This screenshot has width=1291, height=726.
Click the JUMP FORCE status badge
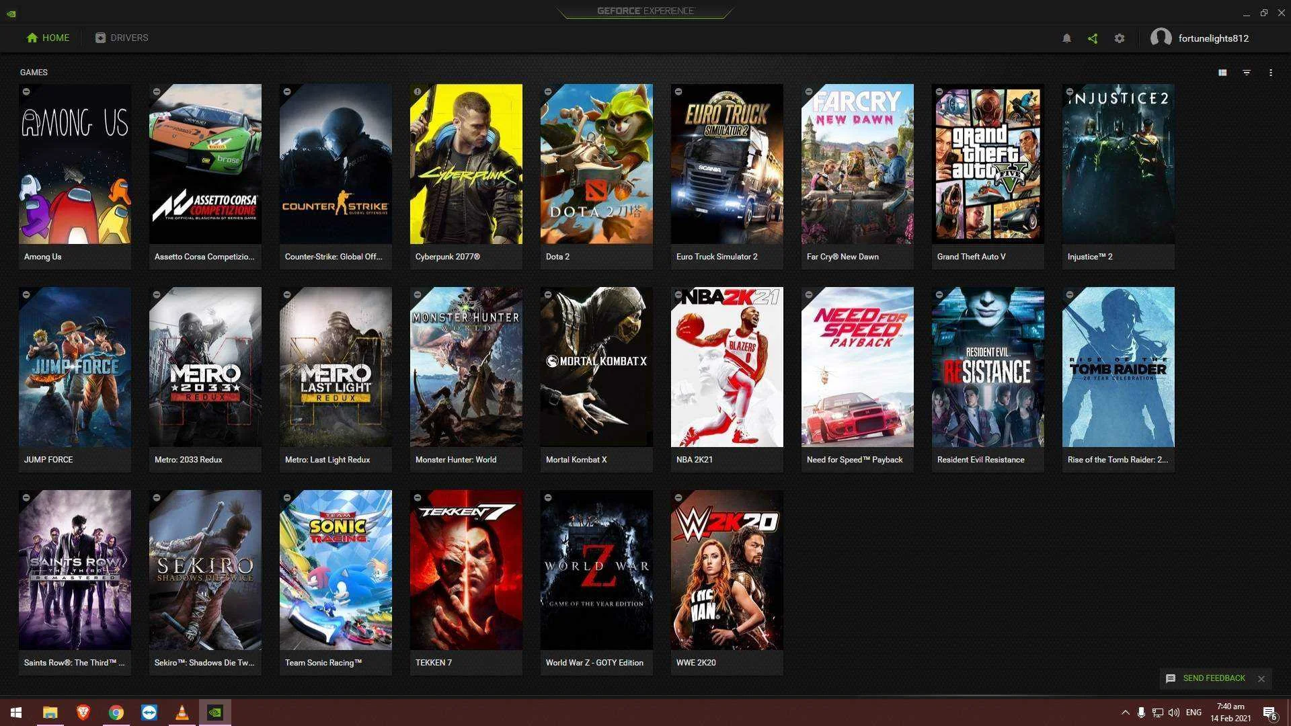[26, 294]
